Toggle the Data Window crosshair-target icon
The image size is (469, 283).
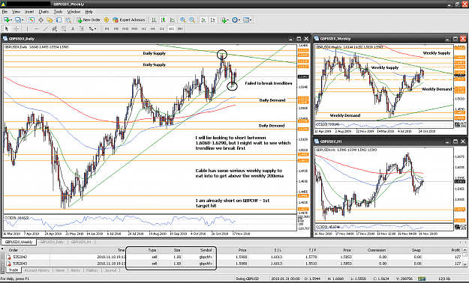click(41, 20)
